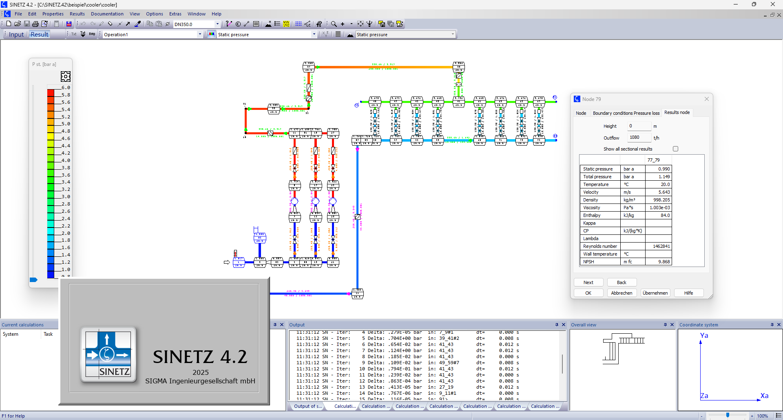The width and height of the screenshot is (783, 420).
Task: Select the eyedropper pick tool
Action: [x=137, y=24]
